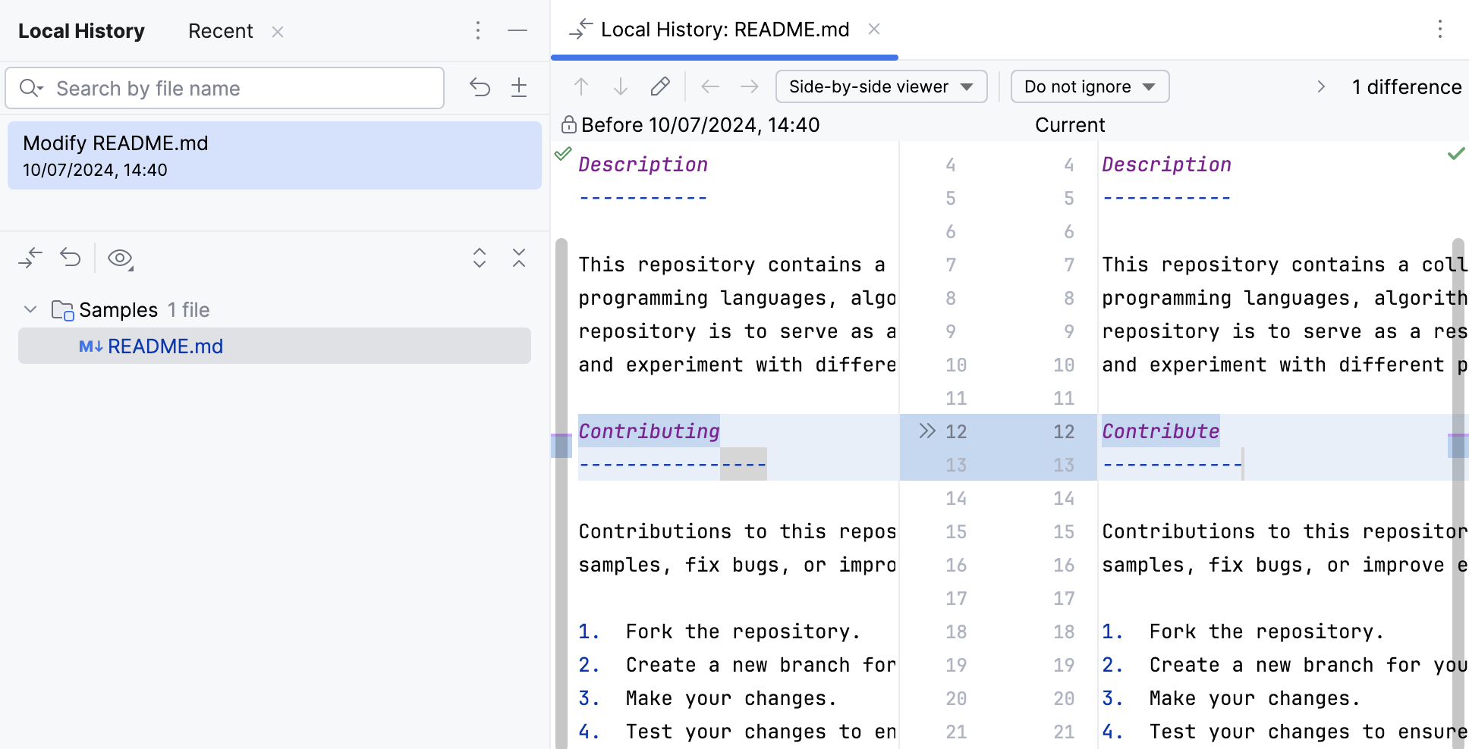Open the Side-by-side viewer dropdown
1469x749 pixels.
pos(880,86)
